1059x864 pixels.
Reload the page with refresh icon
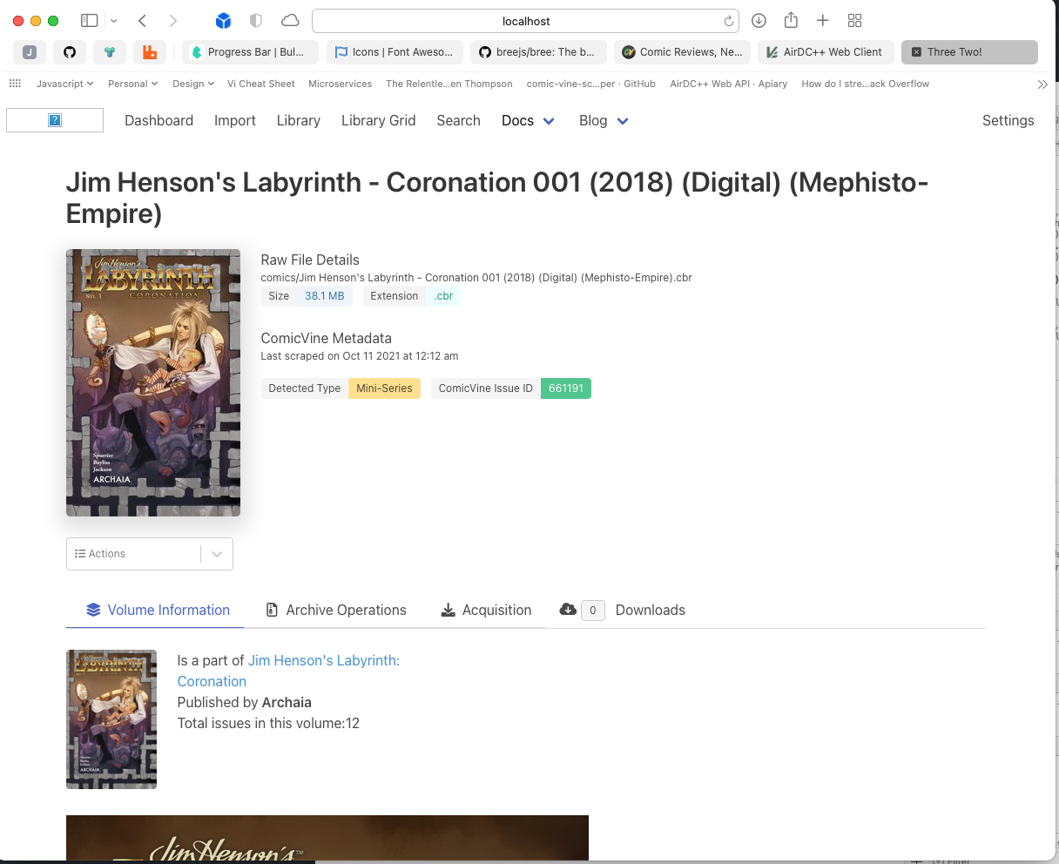click(728, 21)
